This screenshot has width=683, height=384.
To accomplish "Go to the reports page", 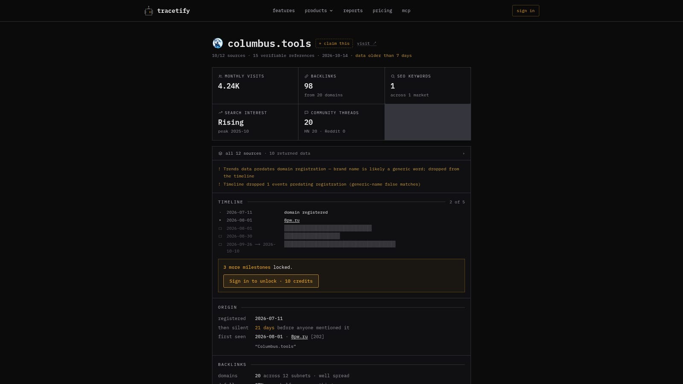I will [x=353, y=11].
